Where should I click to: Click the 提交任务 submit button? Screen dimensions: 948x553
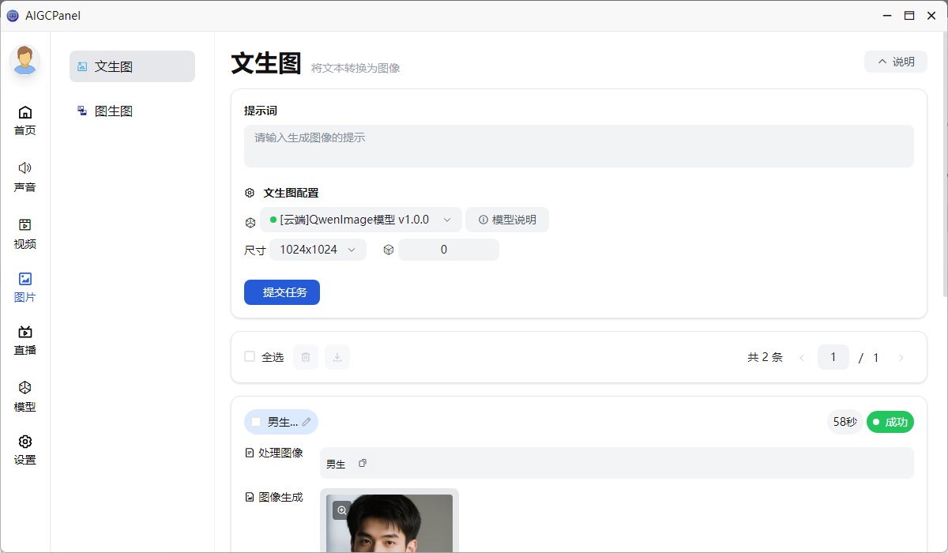coord(282,292)
